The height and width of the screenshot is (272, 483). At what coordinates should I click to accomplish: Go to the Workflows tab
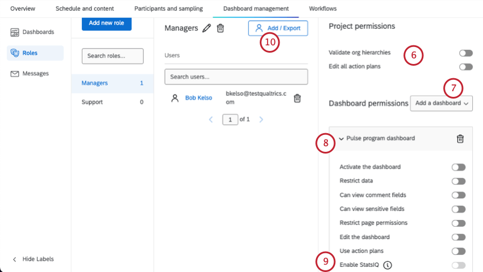(323, 8)
